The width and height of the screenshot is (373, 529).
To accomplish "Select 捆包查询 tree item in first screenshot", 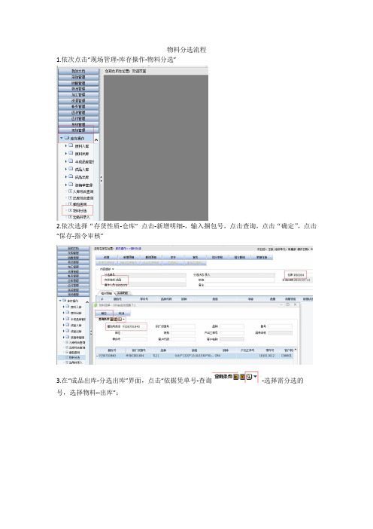I will tap(80, 204).
